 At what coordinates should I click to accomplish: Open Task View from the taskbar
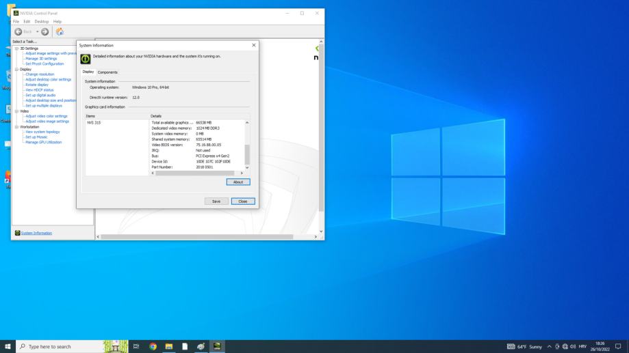(136, 346)
